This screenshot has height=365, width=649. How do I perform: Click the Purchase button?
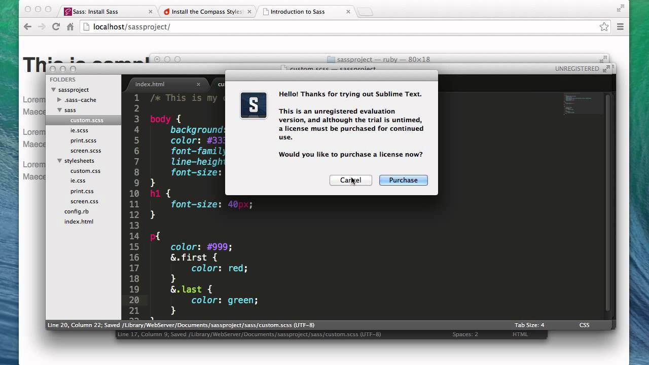[403, 180]
